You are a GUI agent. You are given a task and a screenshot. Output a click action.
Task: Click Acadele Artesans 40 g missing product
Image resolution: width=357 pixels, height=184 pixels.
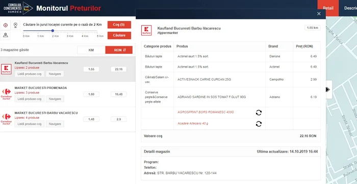point(193,124)
